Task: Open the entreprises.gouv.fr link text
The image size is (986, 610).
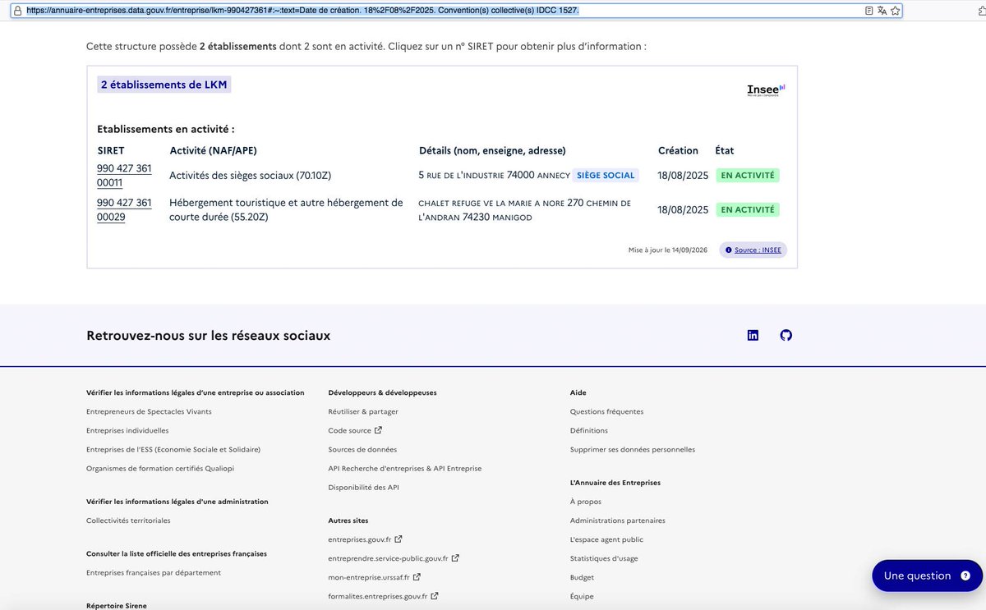Action: (x=360, y=539)
